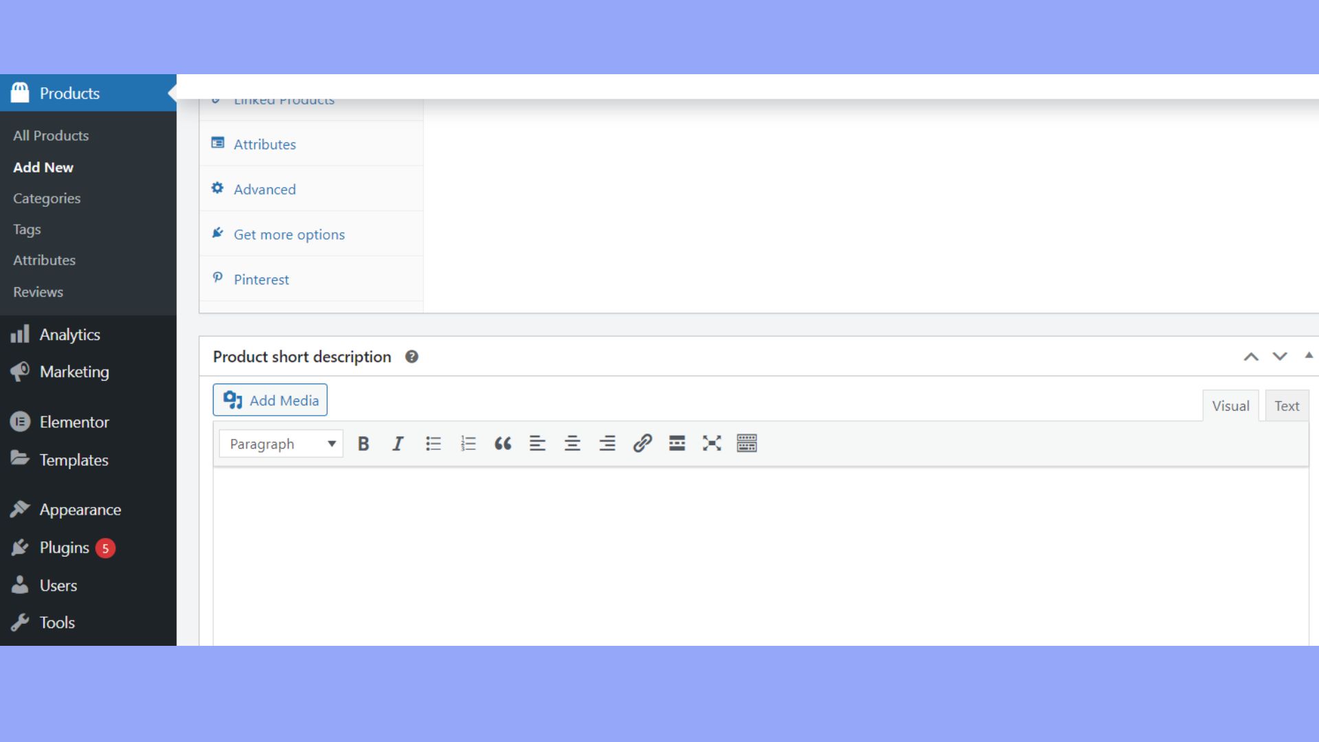
Task: Insert a bulleted list
Action: click(433, 443)
